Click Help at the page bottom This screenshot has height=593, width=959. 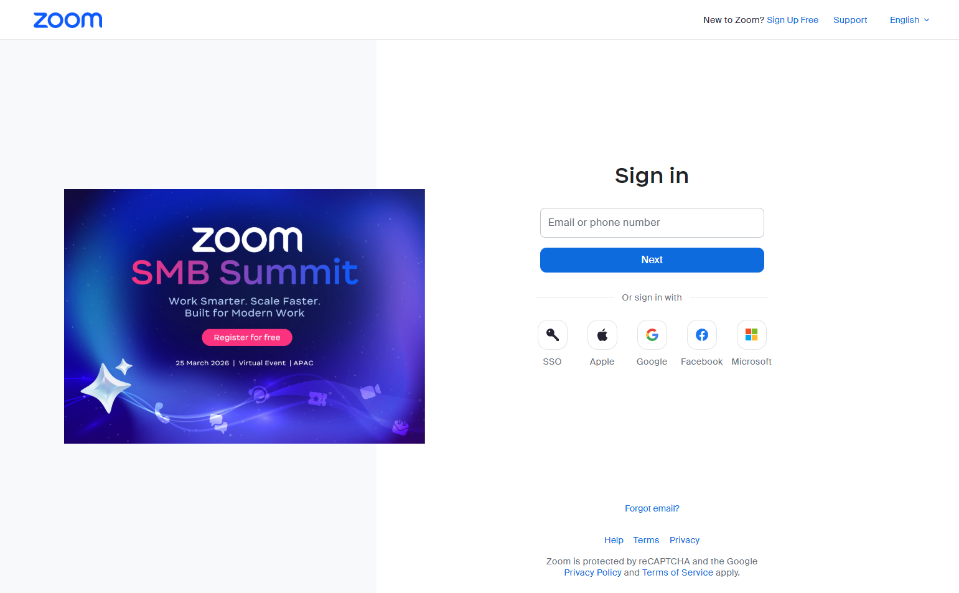point(614,539)
